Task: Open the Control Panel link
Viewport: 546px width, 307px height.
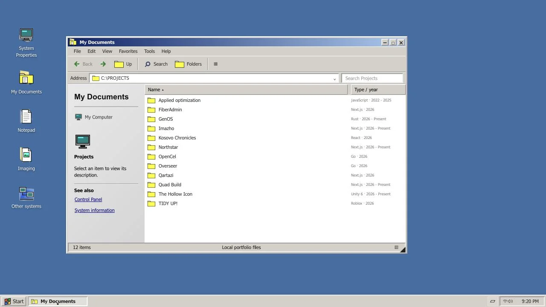Action: coord(88,200)
